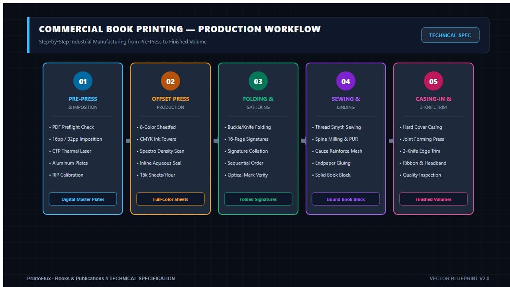This screenshot has width=510, height=287.
Task: Select the PDF Preflight Check bullet
Action: (72, 127)
